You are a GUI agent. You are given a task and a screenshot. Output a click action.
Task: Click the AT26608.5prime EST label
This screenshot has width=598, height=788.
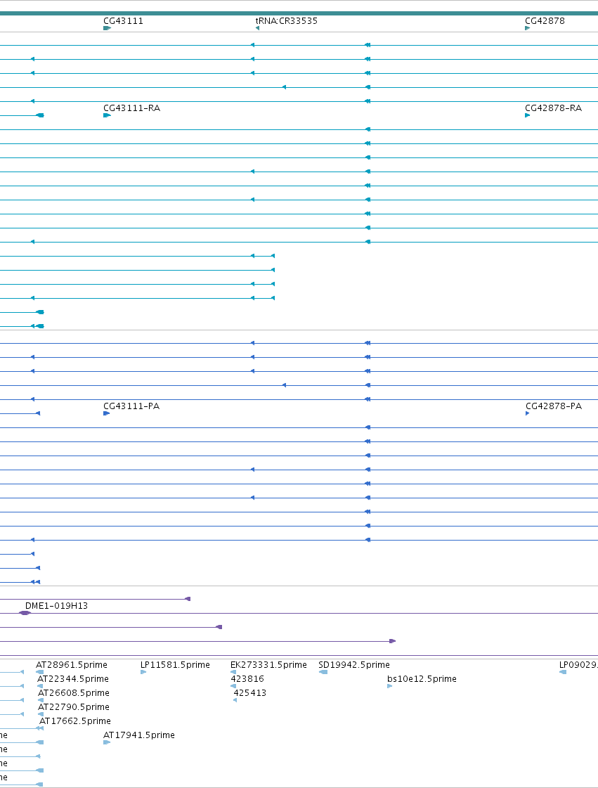73,693
